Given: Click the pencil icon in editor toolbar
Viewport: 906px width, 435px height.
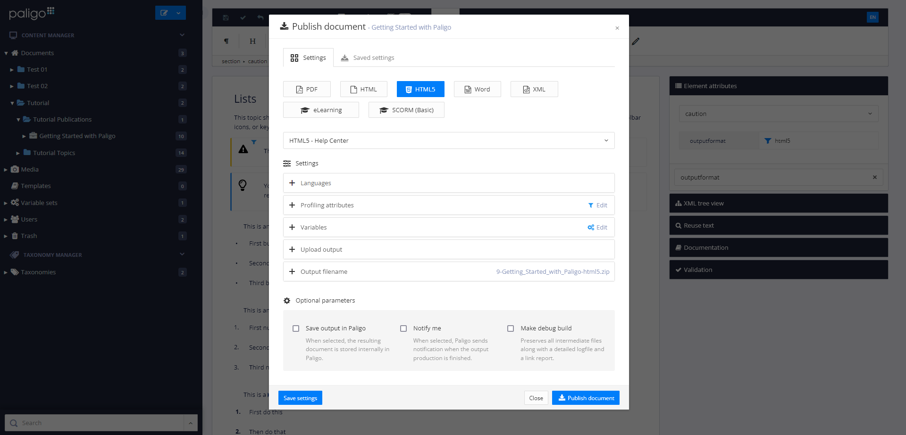Looking at the screenshot, I should click(636, 41).
